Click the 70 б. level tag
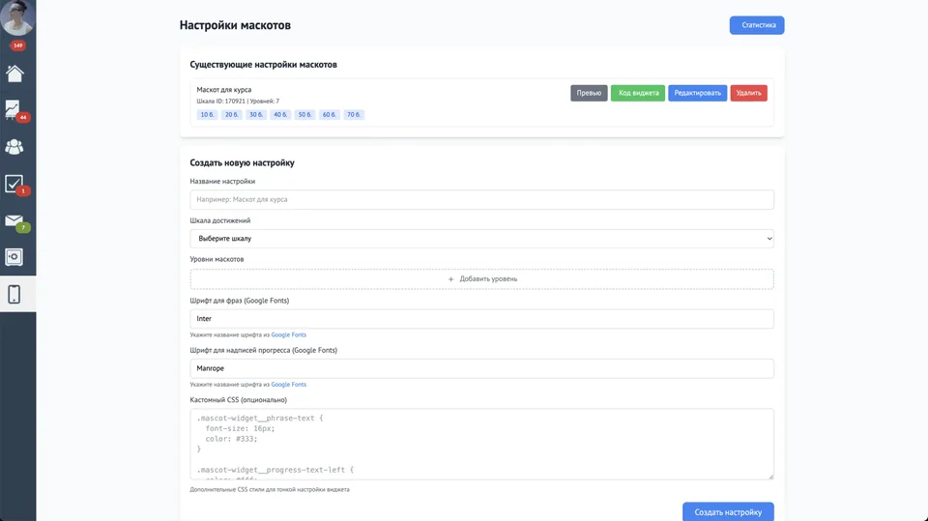This screenshot has height=521, width=928. [354, 115]
